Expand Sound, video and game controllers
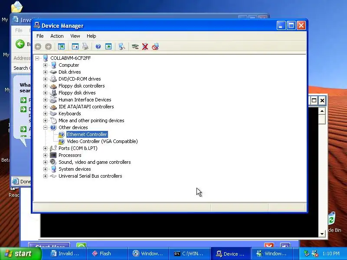 click(46, 162)
